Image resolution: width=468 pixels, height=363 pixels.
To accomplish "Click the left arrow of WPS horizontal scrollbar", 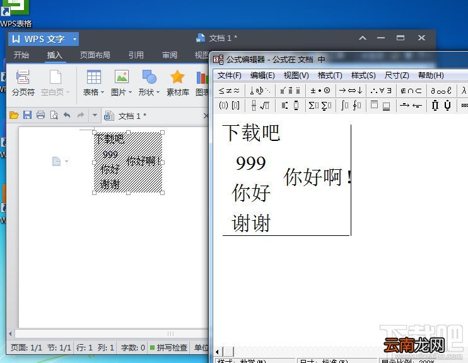I will tap(11, 333).
